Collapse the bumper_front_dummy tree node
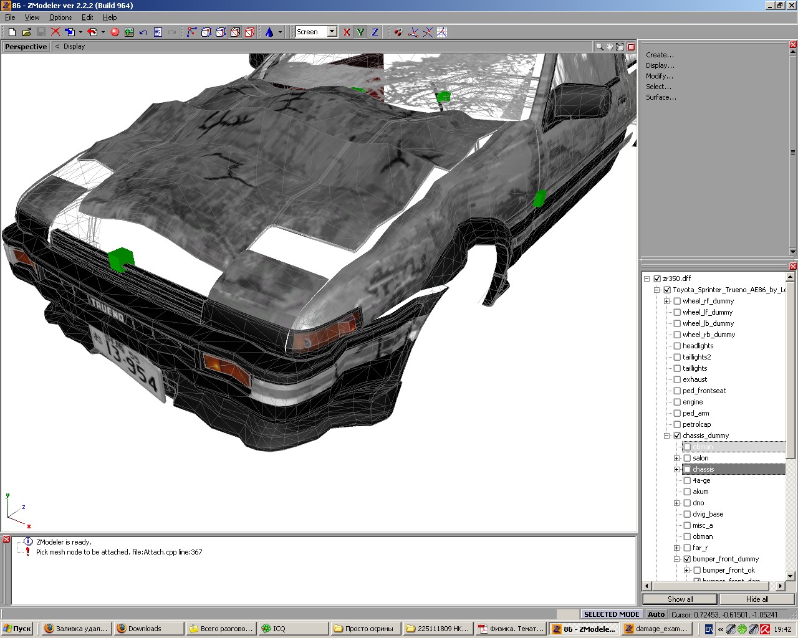Screen dimensions: 798x638 pyautogui.click(x=677, y=559)
